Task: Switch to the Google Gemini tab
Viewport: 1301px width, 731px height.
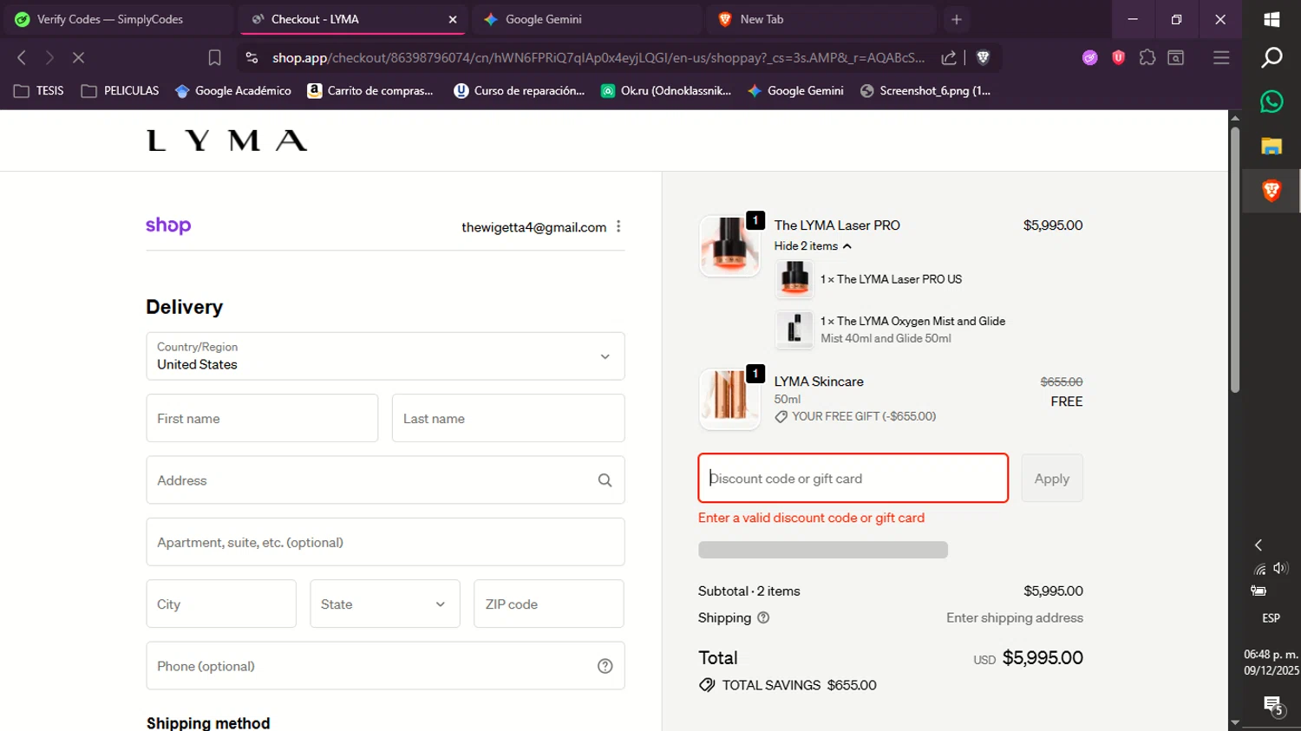Action: click(x=586, y=19)
